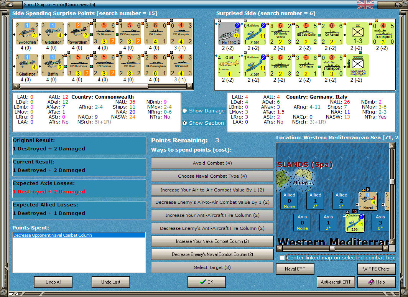The width and height of the screenshot is (408, 297).
Task: Select the CV Glorious carrier unit
Action: pos(104,33)
